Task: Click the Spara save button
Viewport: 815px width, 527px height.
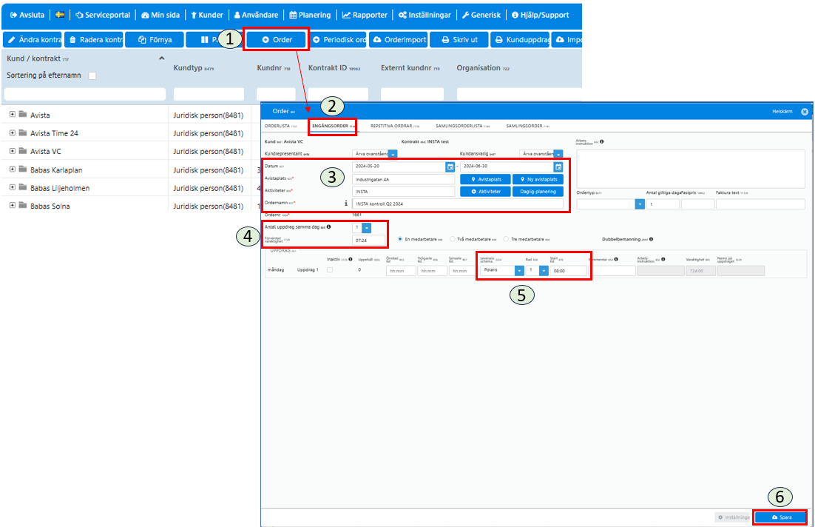Action: click(x=780, y=517)
